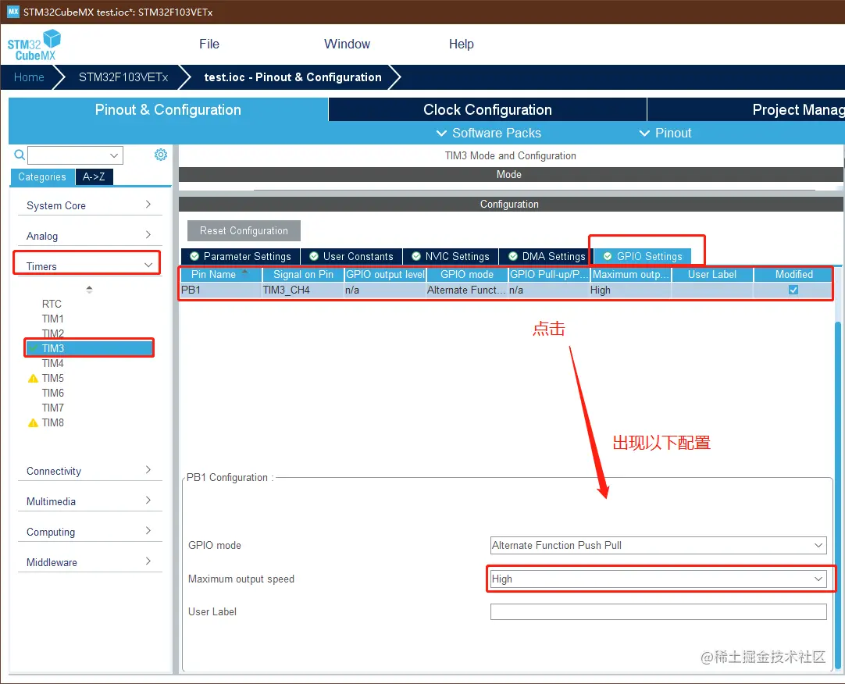Click the User Label input field

658,611
